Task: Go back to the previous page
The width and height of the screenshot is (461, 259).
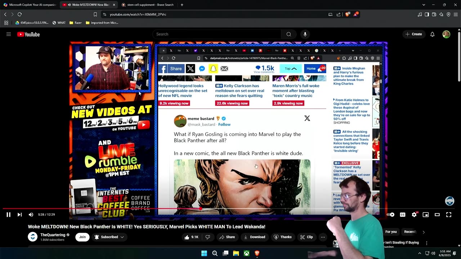Action: click(x=5, y=14)
